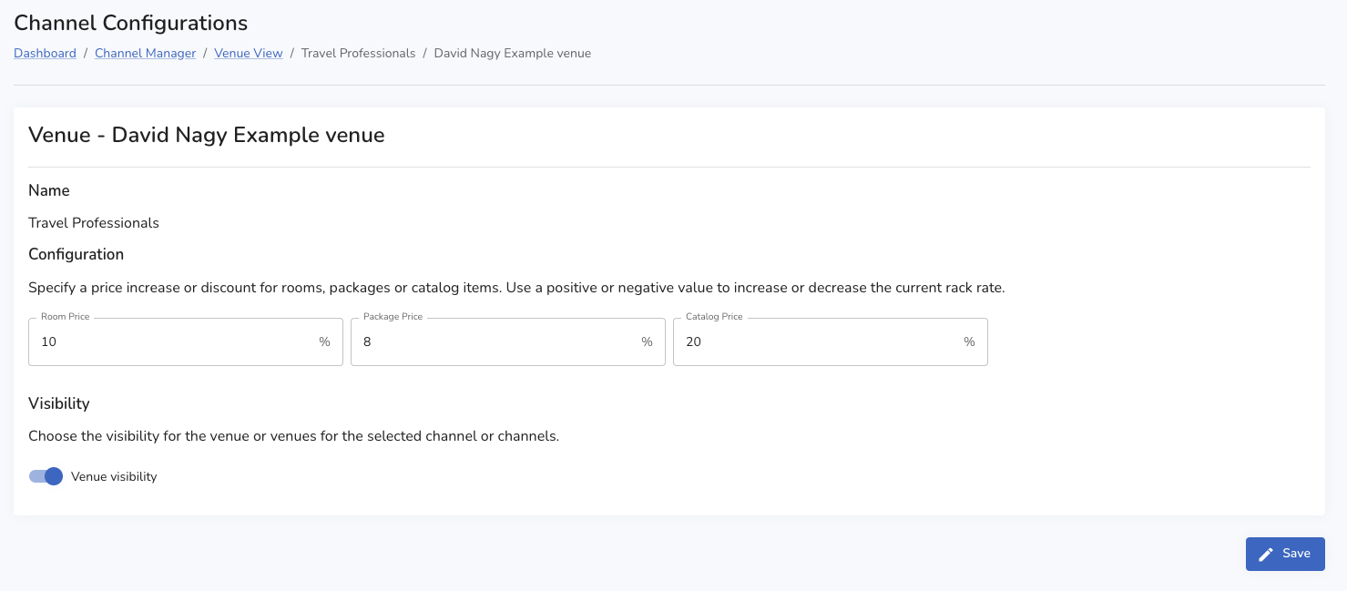Click the Venue visibility label text
The height and width of the screenshot is (591, 1347).
point(114,477)
